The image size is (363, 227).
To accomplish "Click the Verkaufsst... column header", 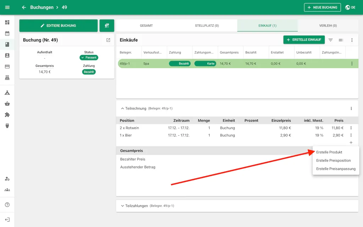I will [152, 53].
